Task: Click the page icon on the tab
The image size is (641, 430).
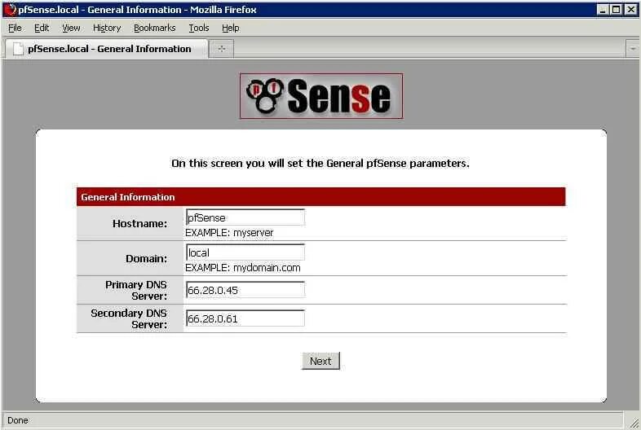Action: click(18, 49)
